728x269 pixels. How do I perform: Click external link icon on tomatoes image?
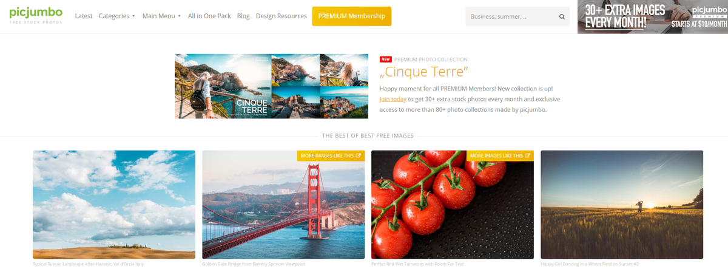pos(528,155)
